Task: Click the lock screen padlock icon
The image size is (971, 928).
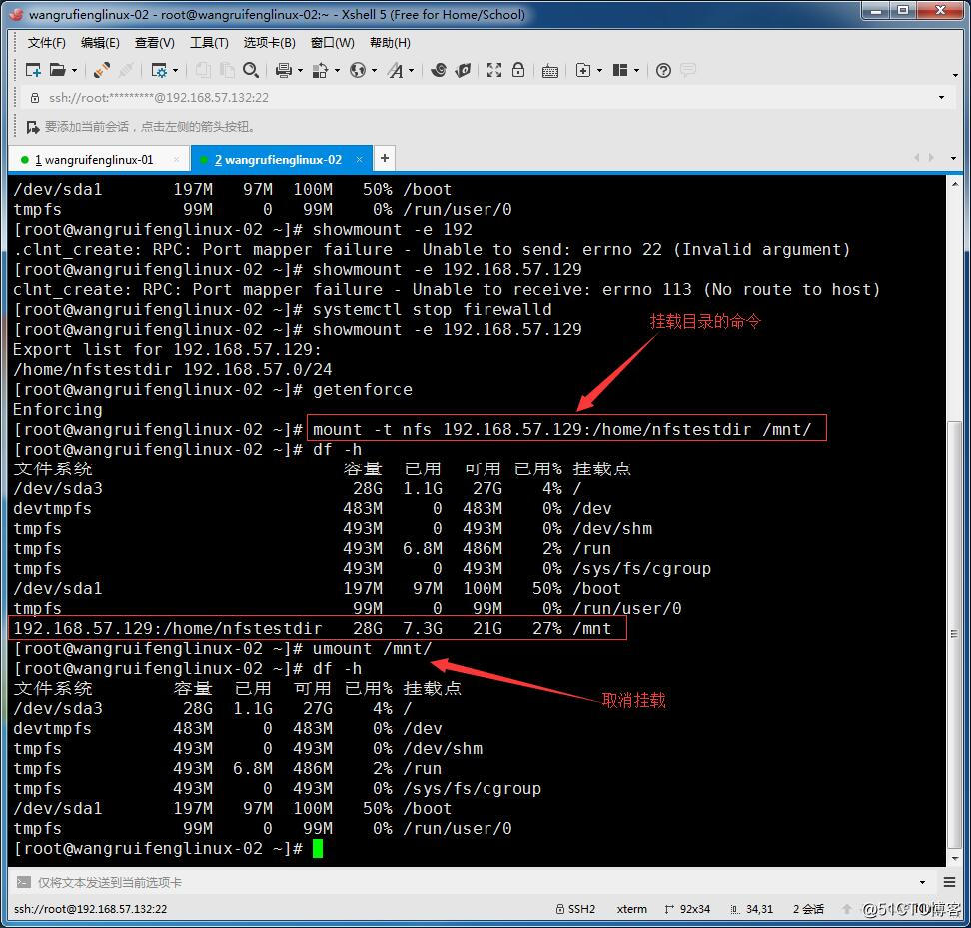Action: [518, 70]
